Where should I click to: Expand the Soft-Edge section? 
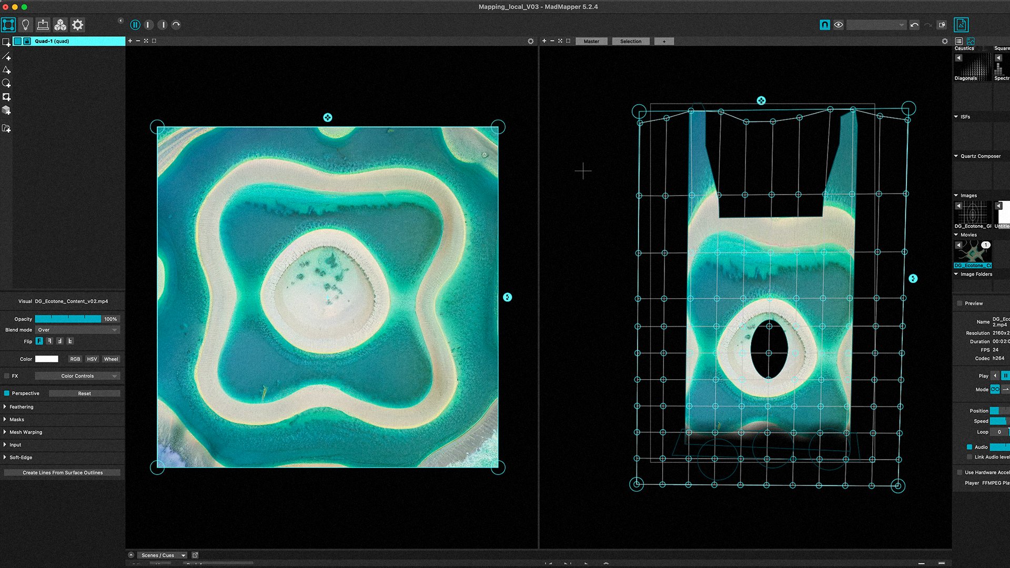point(21,458)
